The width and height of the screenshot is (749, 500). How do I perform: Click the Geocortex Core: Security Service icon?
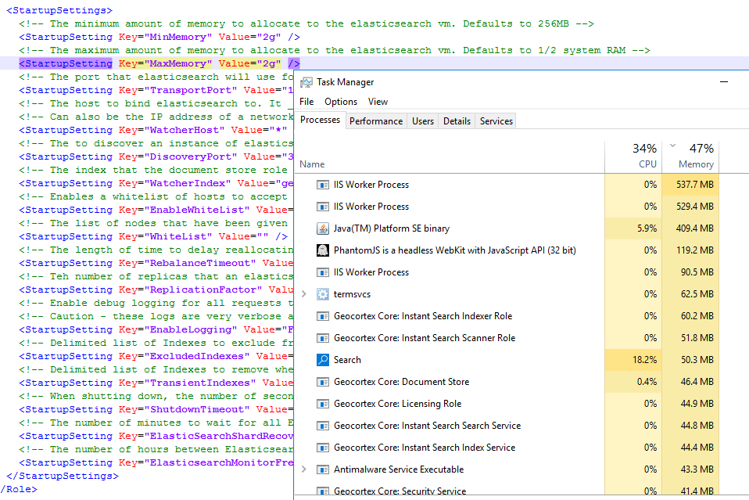click(x=323, y=491)
